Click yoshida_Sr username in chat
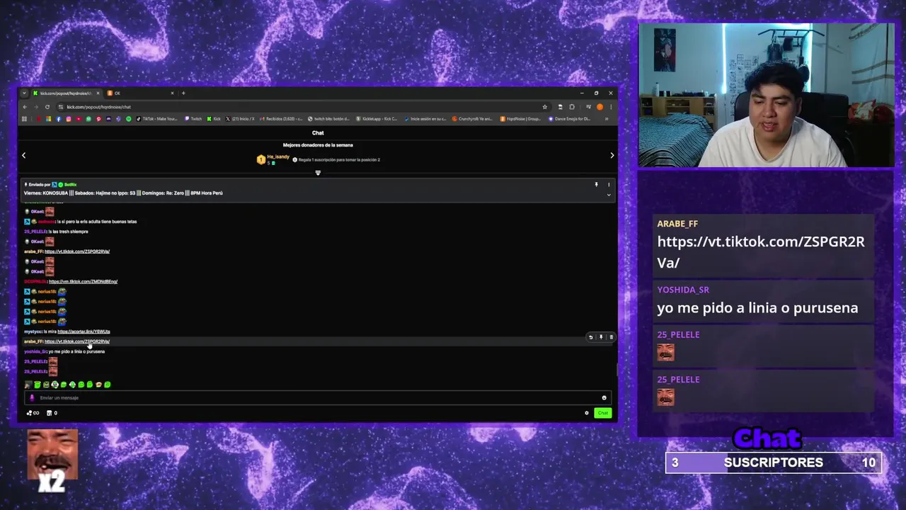This screenshot has height=510, width=906. (35, 351)
